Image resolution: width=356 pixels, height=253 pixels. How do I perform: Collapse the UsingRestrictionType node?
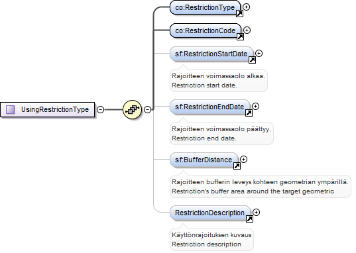[x=100, y=109]
